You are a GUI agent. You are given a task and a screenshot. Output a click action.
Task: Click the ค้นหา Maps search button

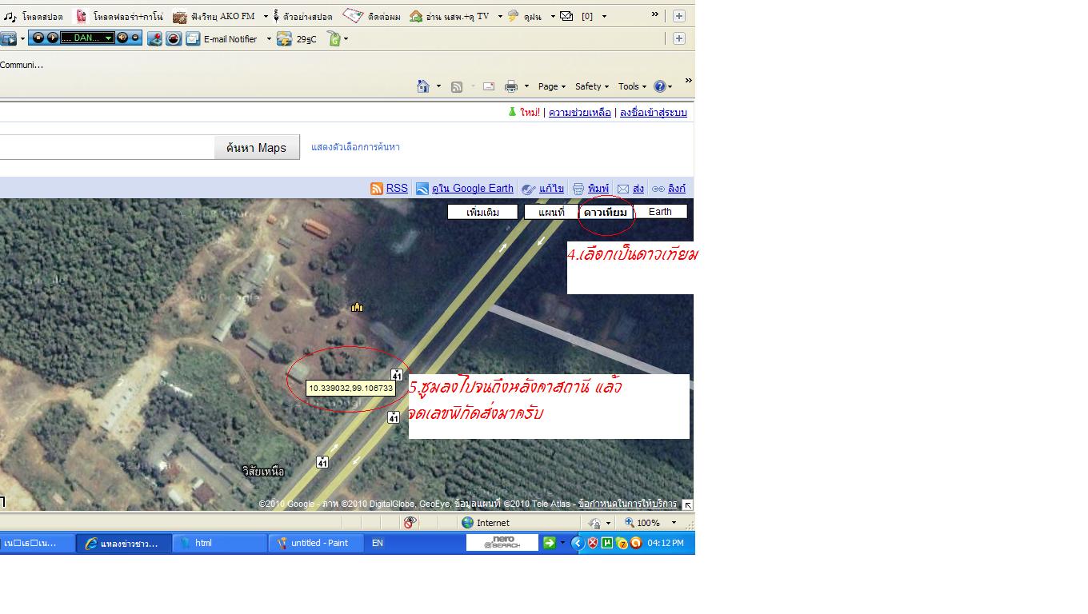coord(257,147)
